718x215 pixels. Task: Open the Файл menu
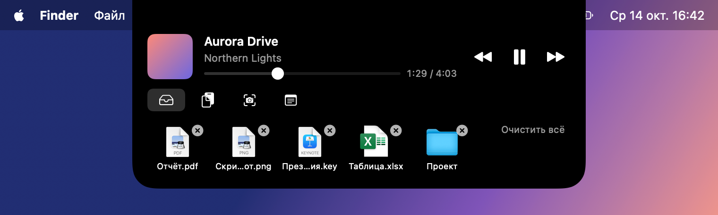click(110, 16)
